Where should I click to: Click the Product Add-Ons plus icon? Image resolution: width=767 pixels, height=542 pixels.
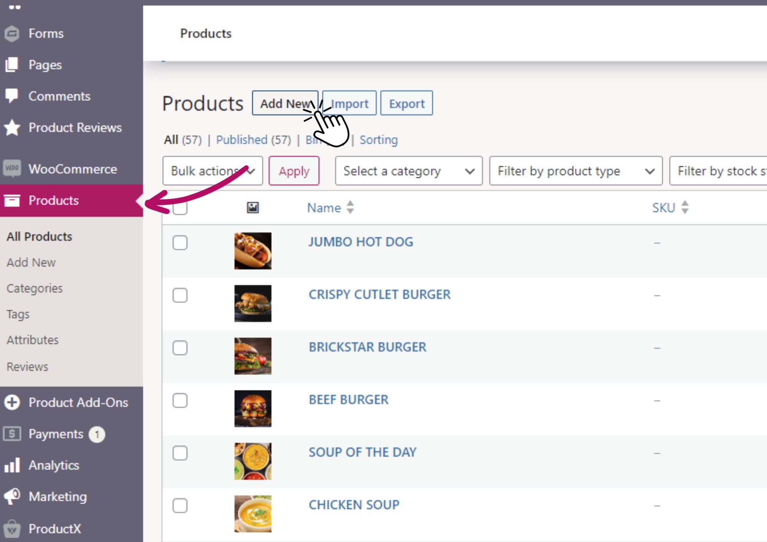[12, 402]
